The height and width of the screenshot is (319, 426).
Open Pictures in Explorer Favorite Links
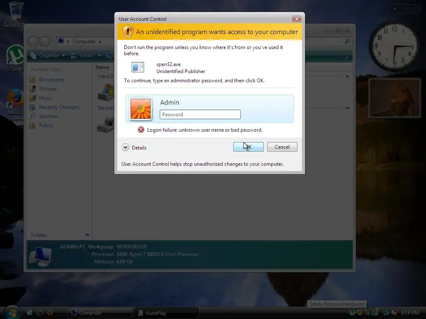click(43, 89)
